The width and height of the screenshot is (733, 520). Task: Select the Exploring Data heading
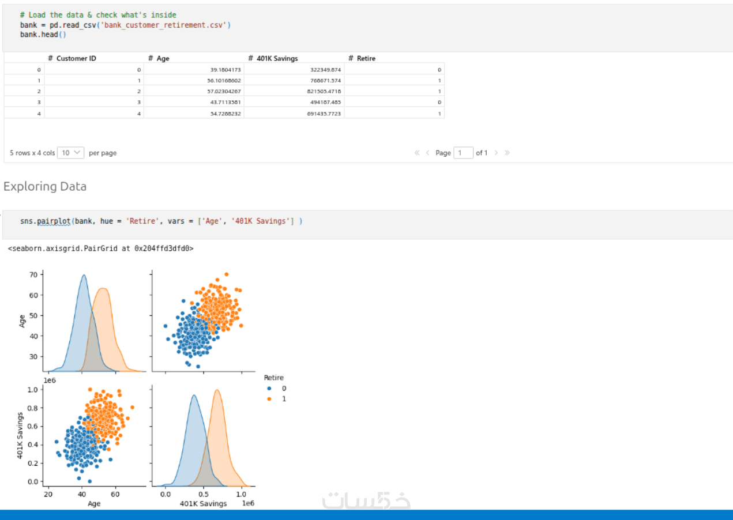click(45, 186)
